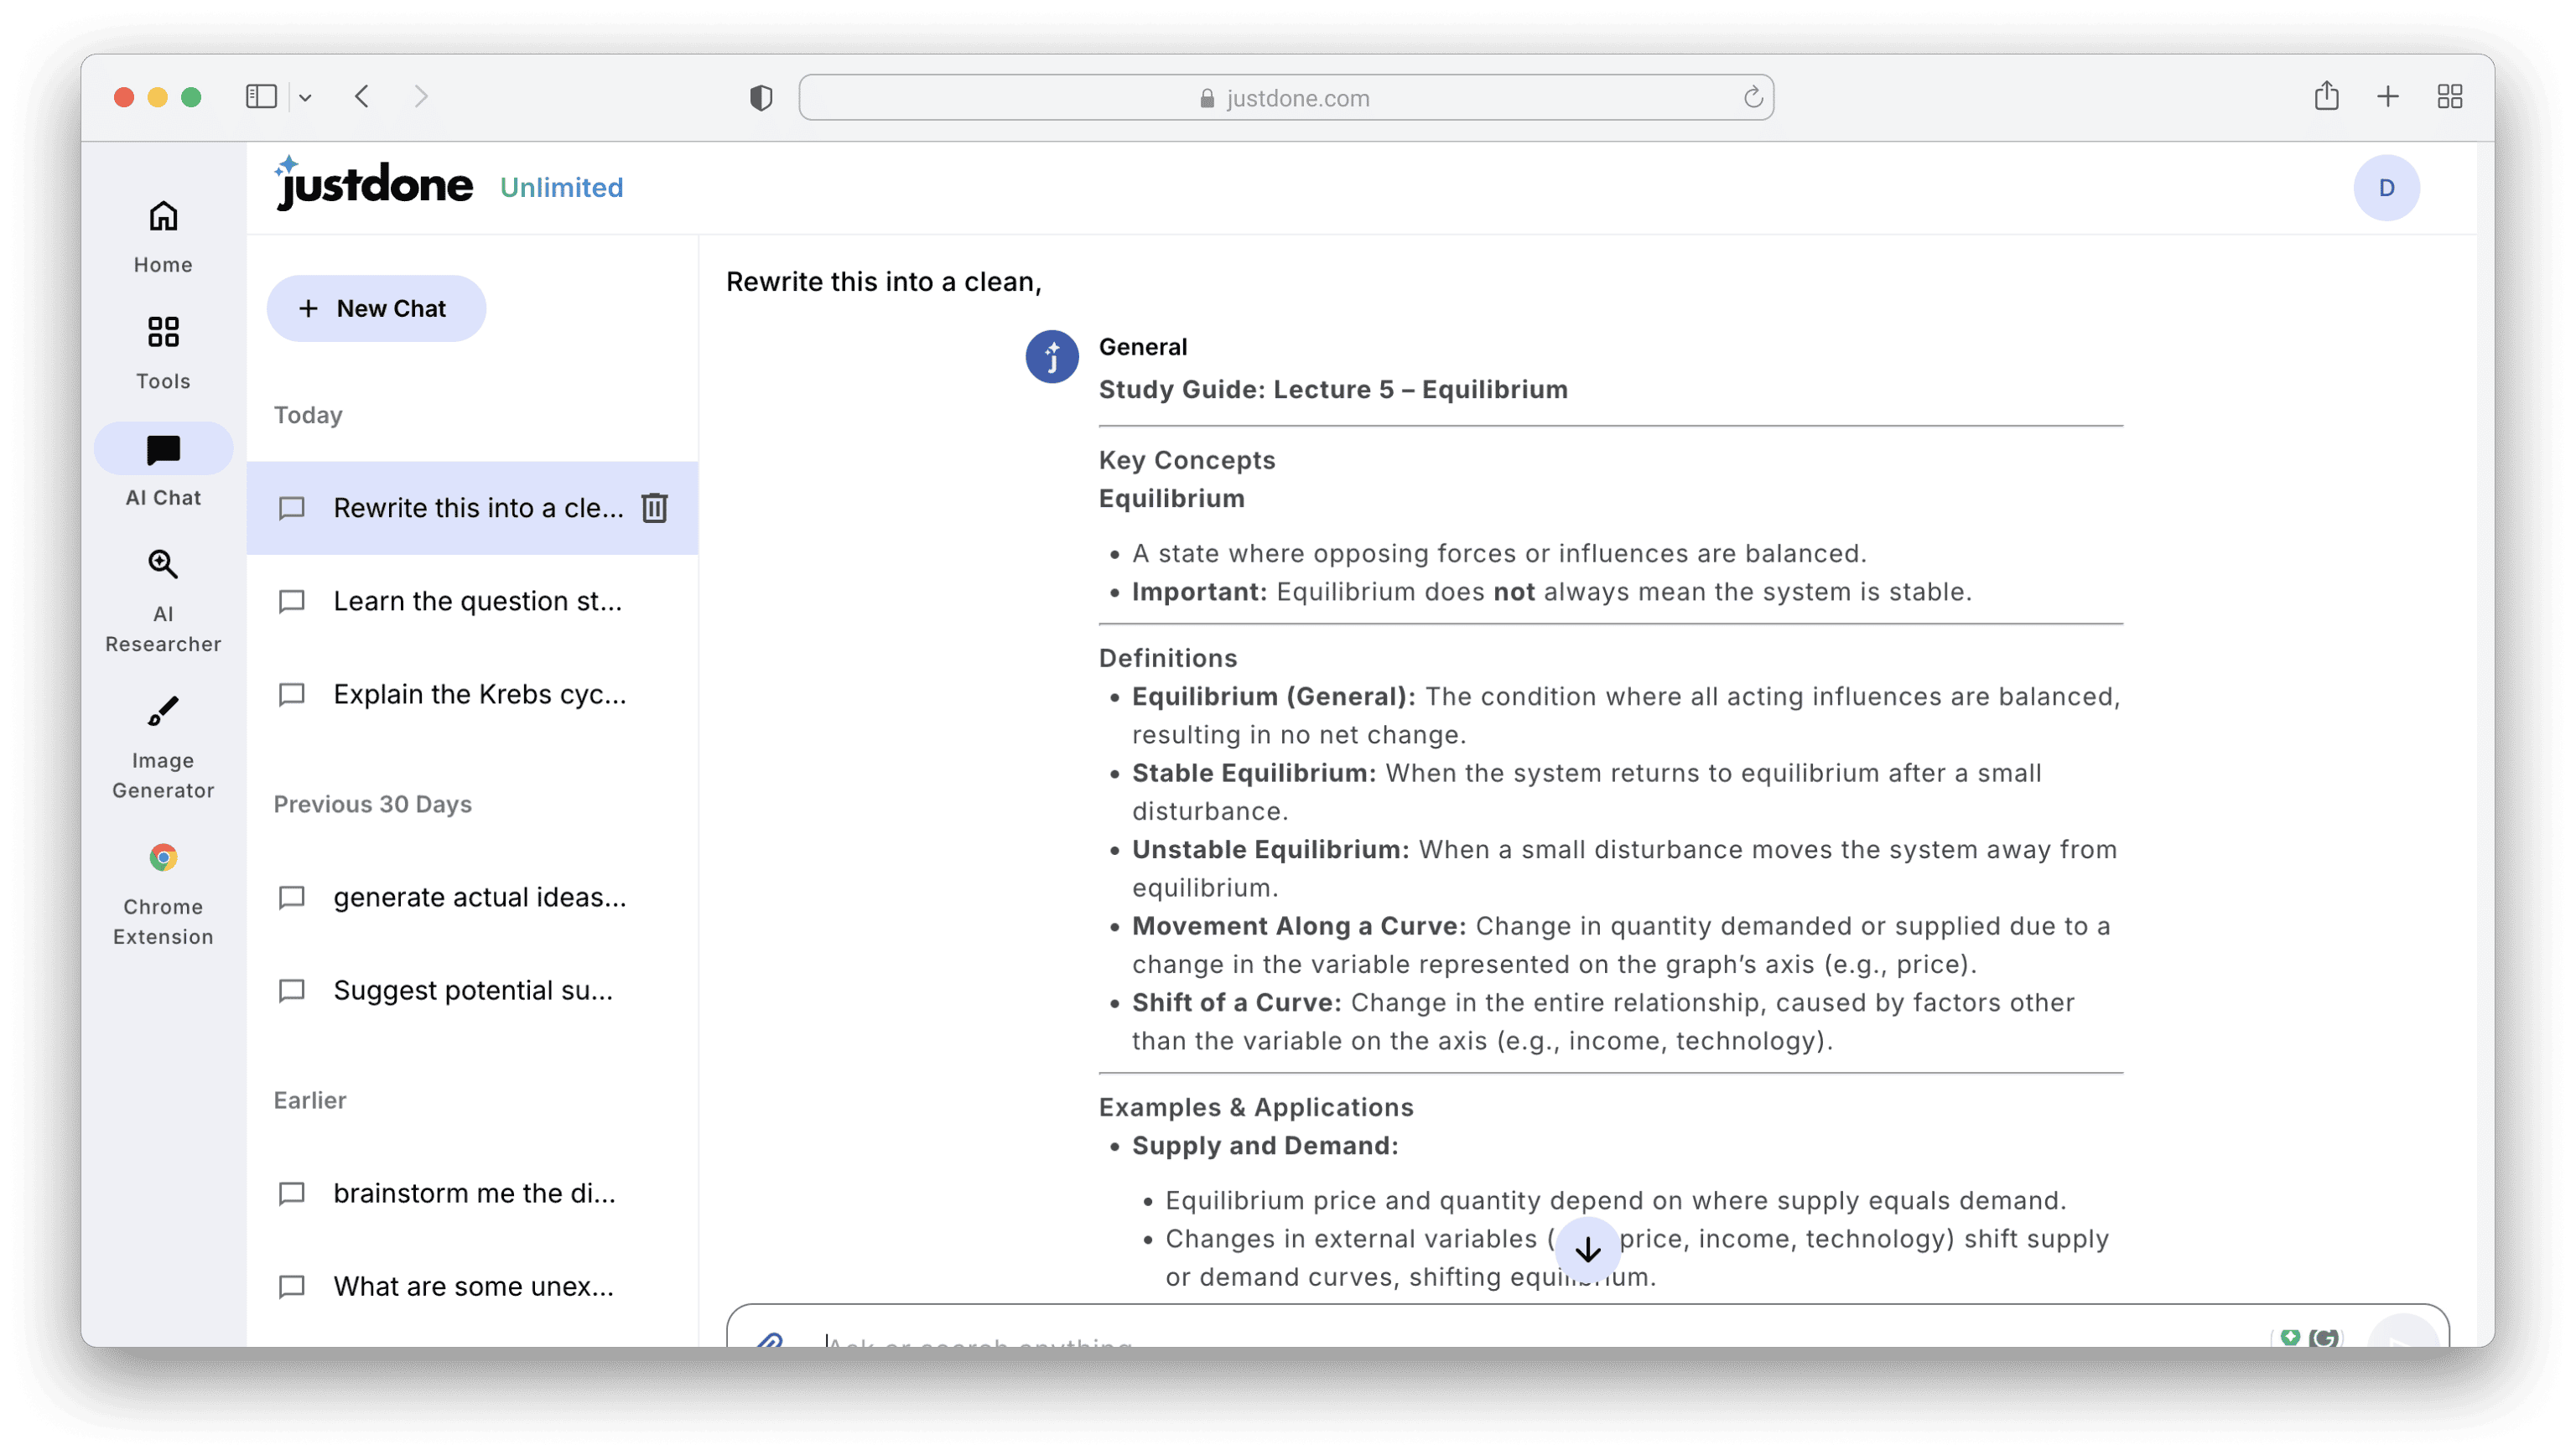This screenshot has width=2576, height=1455.
Task: Open the Safari tab overview grid
Action: (x=2449, y=97)
